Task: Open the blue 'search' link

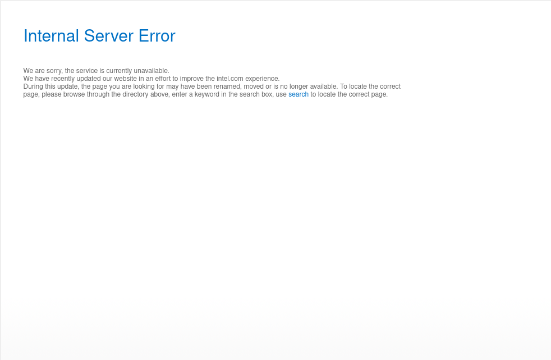Action: (299, 94)
